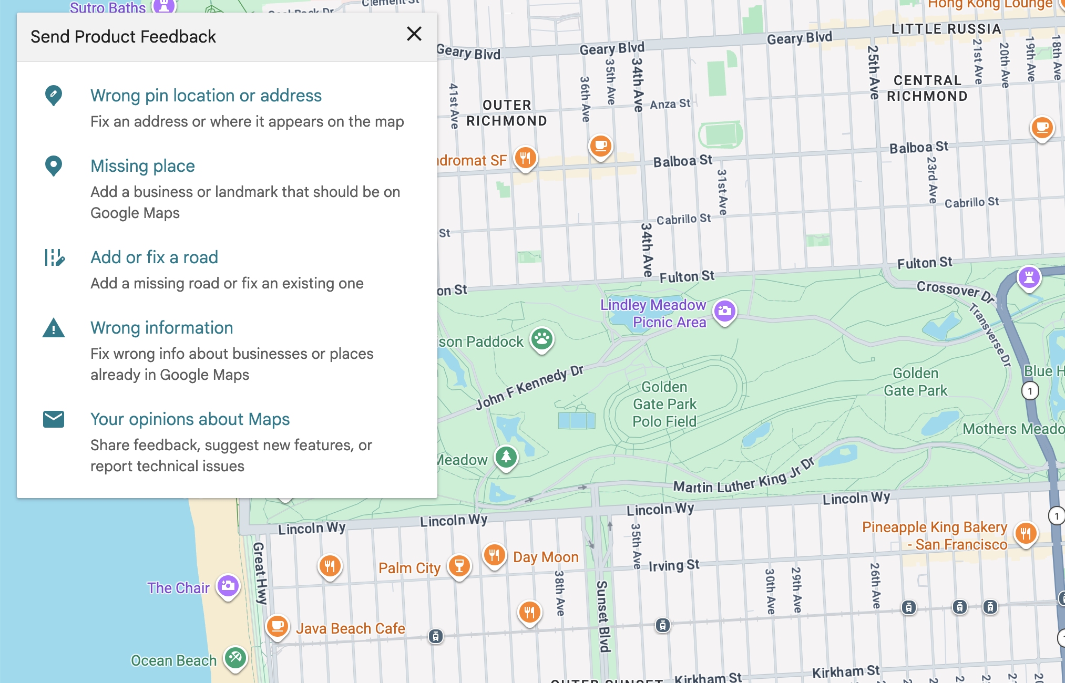Click the road-edit icon beside Add or fix a road
The image size is (1065, 683).
[x=54, y=257]
